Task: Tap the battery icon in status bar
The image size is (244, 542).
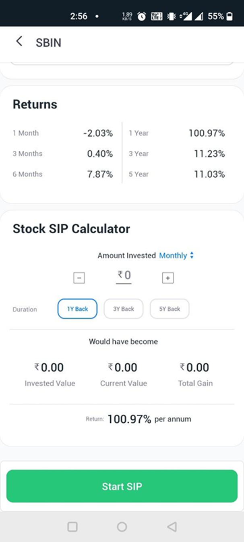Action: pos(230,16)
